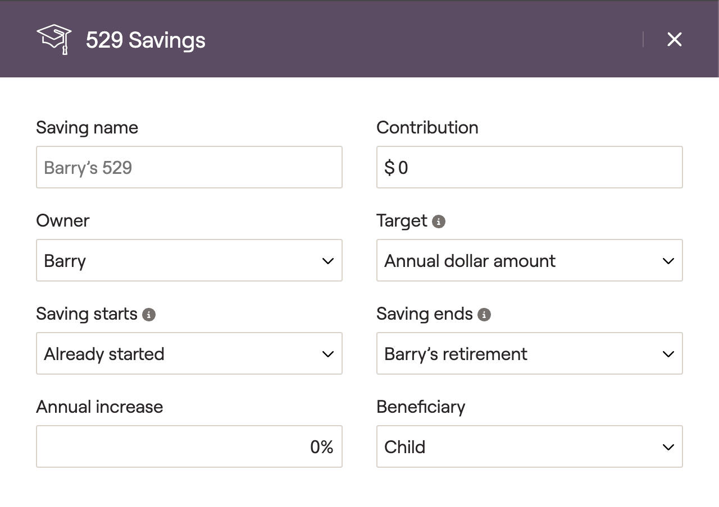Screen dimensions: 719x507
Task: Click the graduation cap icon in header
Action: [x=54, y=40]
